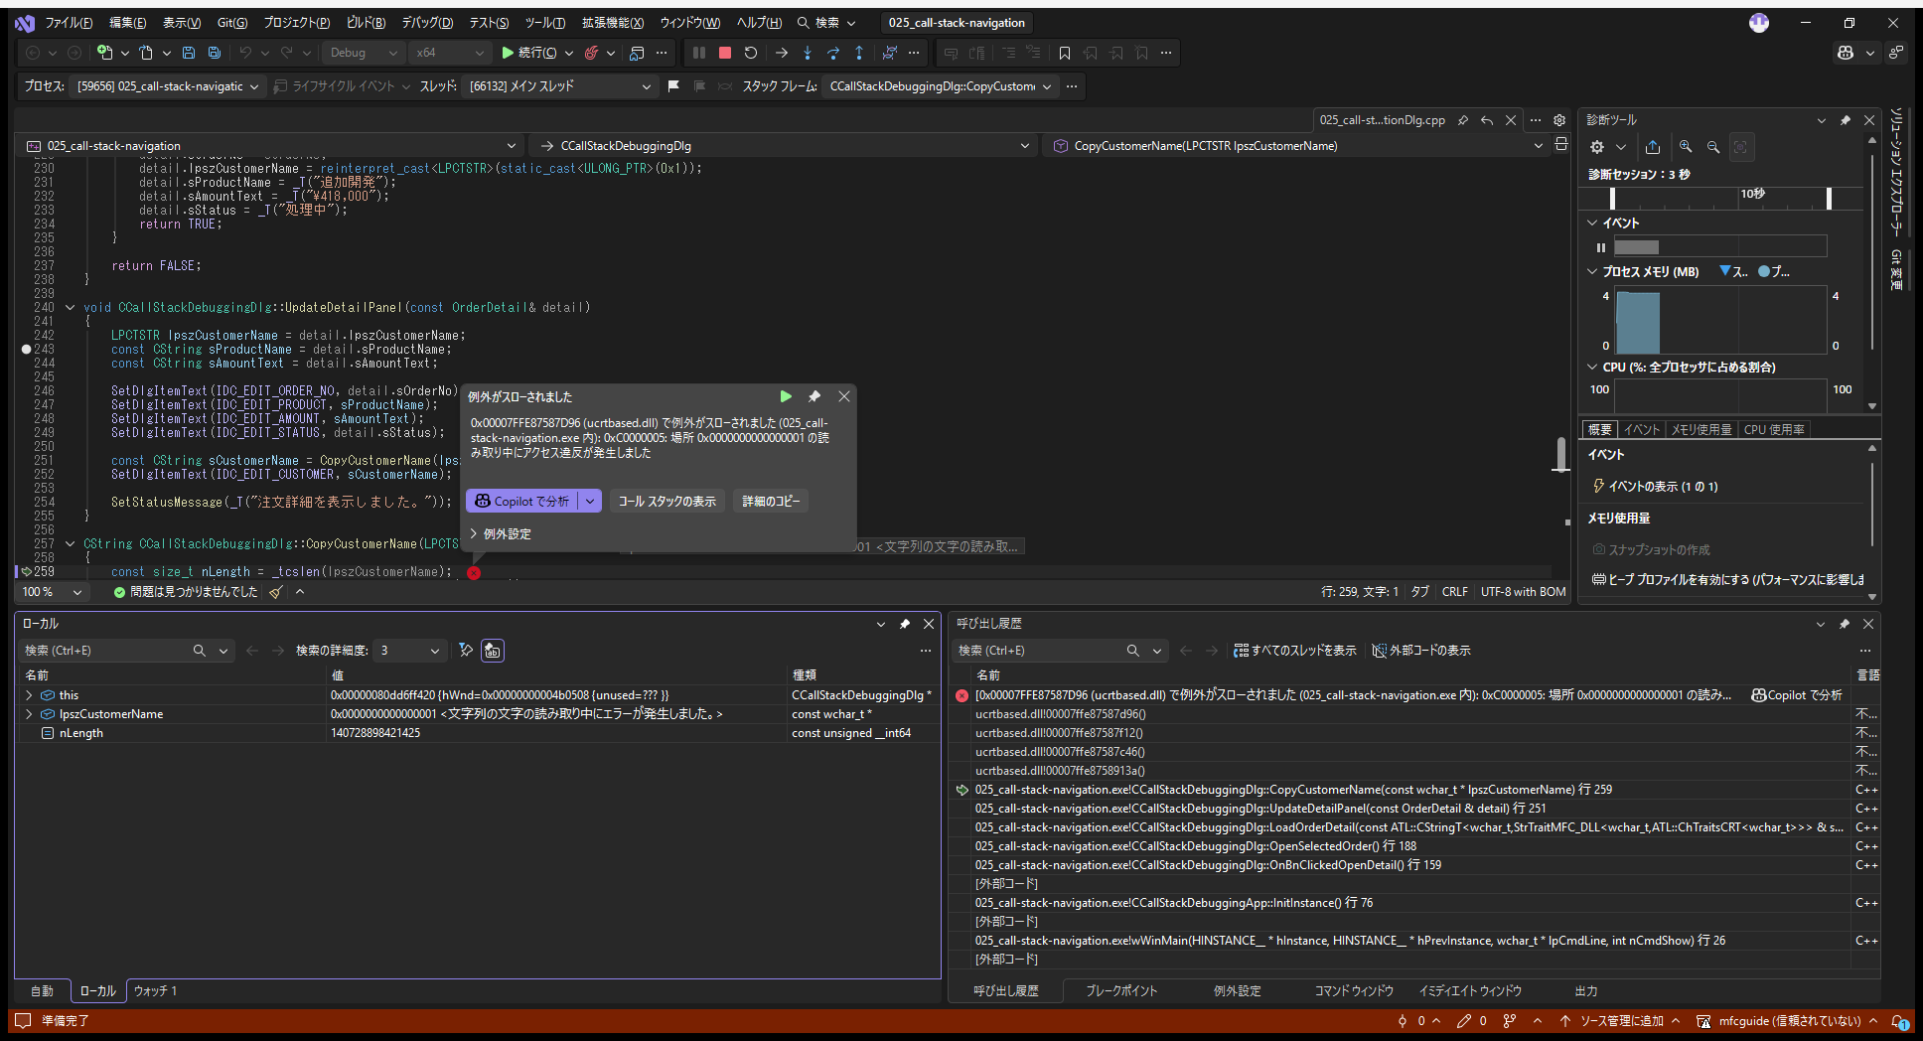Click the red exception error marker on line 259
This screenshot has width=1923, height=1041.
coord(474,573)
